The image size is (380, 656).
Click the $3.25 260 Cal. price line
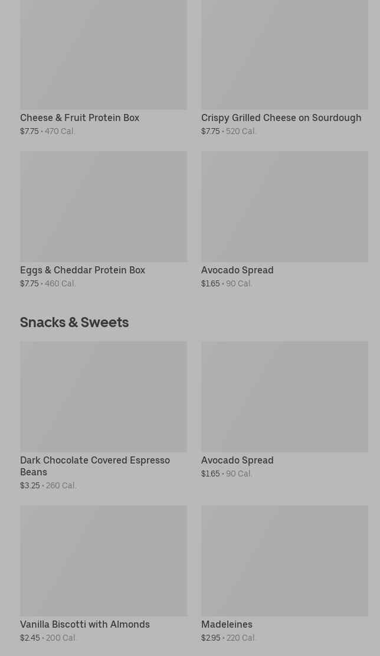(x=48, y=485)
